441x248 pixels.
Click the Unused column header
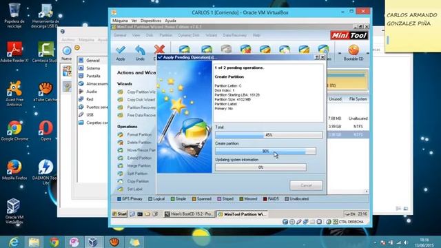click(335, 99)
